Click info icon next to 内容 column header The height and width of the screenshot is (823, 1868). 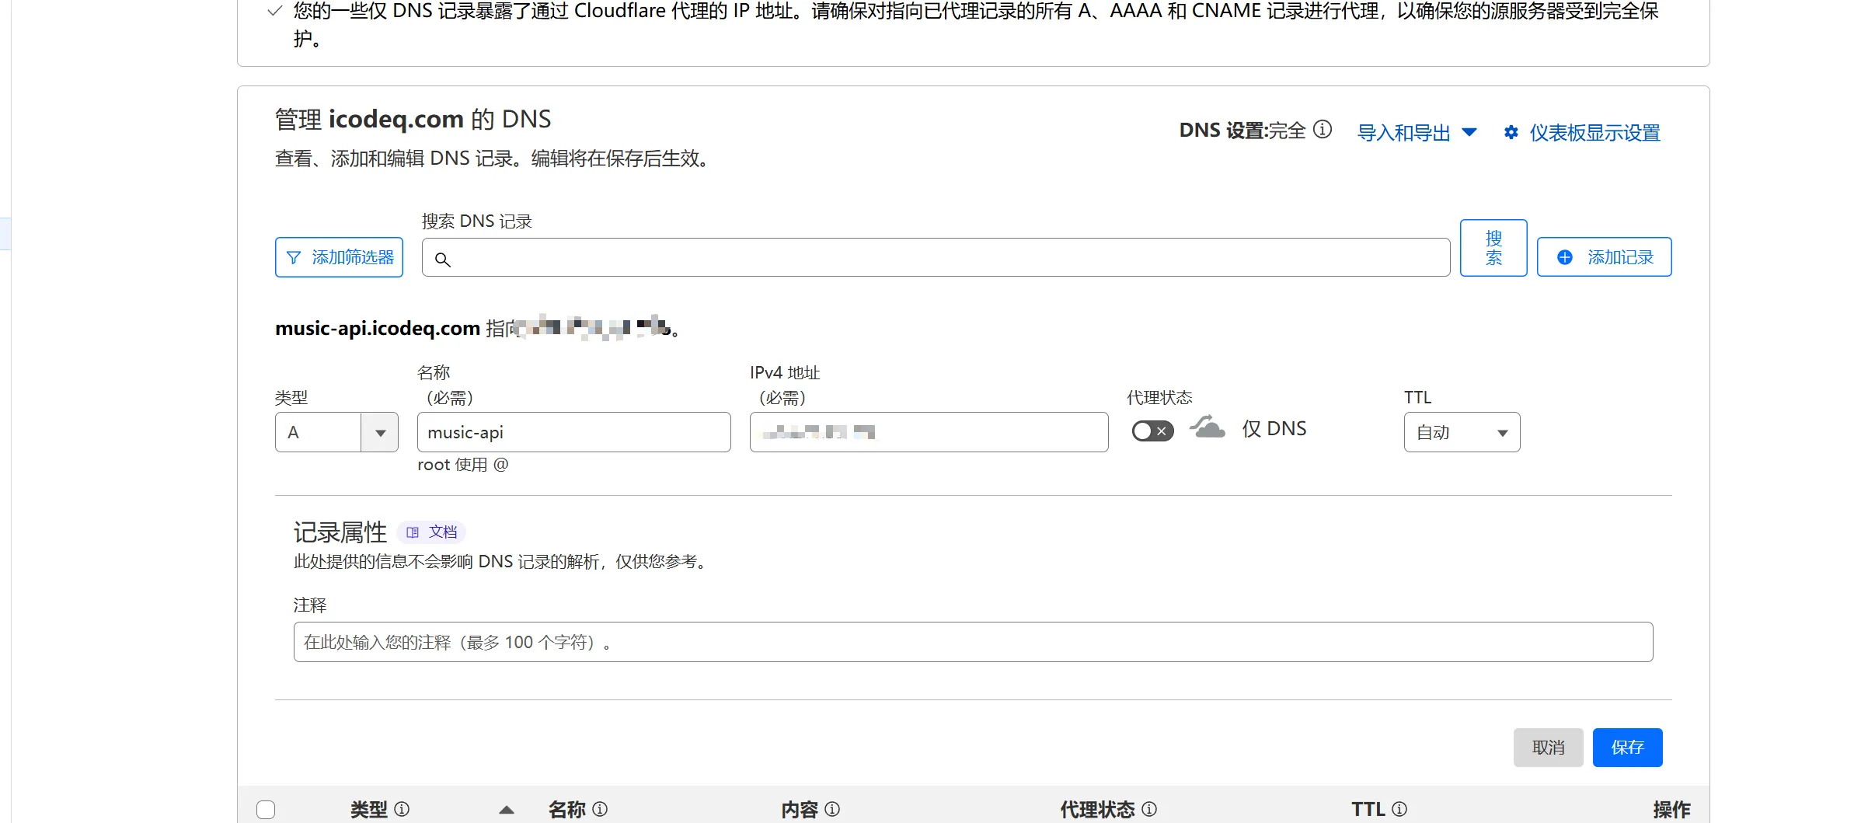[x=832, y=809]
